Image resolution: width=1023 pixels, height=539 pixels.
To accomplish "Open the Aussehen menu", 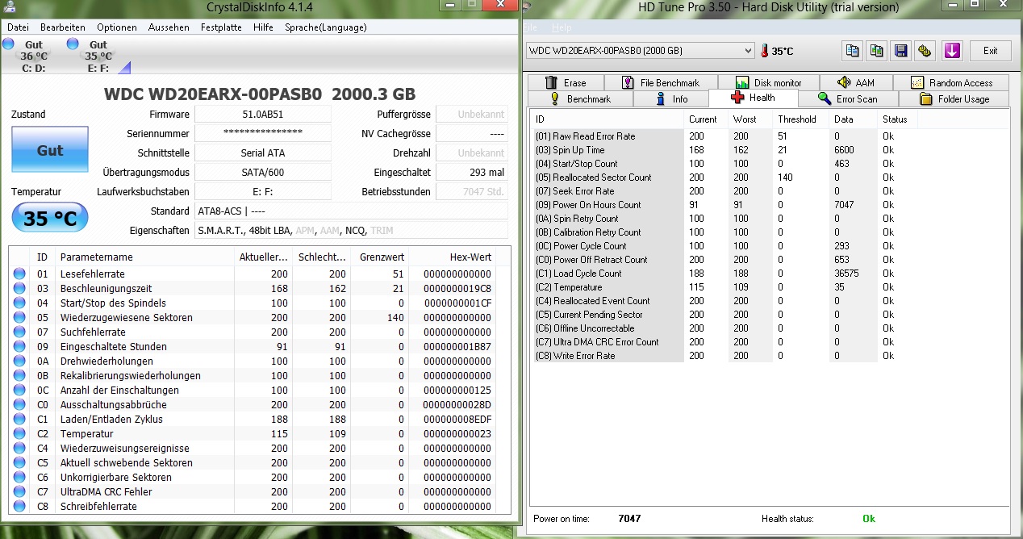I will [169, 27].
